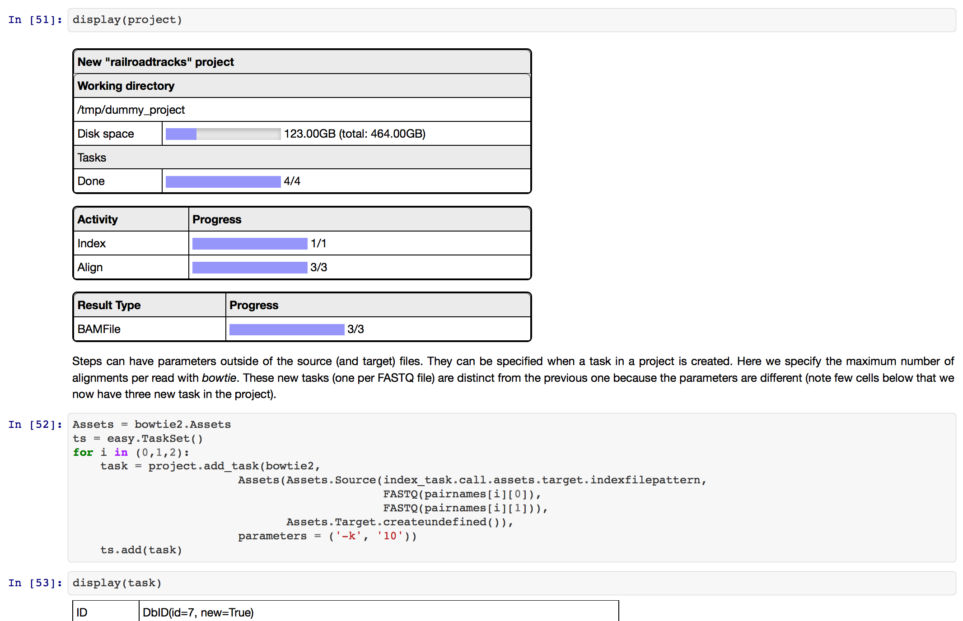Image resolution: width=963 pixels, height=621 pixels.
Task: Click the ts = easy.TaskSet() code line
Action: 138,439
